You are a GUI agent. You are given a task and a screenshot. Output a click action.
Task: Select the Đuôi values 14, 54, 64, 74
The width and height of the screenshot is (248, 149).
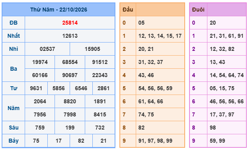[x=227, y=75]
